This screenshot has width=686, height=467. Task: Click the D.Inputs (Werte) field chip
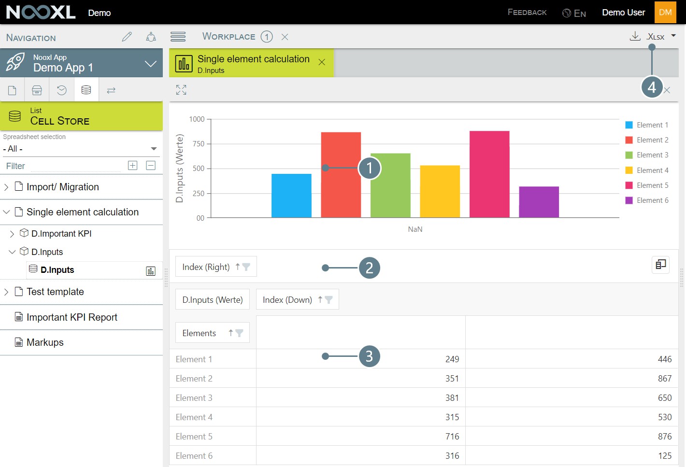[213, 299]
